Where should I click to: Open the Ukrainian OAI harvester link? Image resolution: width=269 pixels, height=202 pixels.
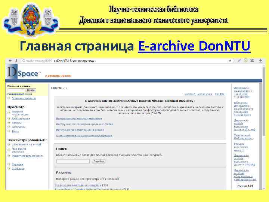click(244, 137)
